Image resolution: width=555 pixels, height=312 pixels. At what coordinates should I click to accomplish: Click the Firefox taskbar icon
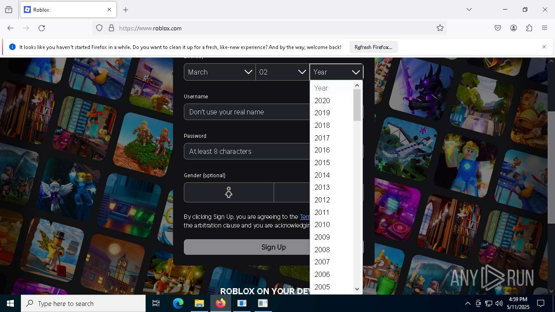(220, 303)
